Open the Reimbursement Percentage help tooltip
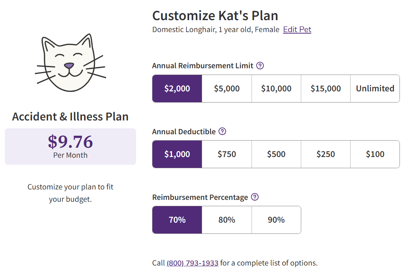Image resolution: width=404 pixels, height=270 pixels. (x=255, y=197)
